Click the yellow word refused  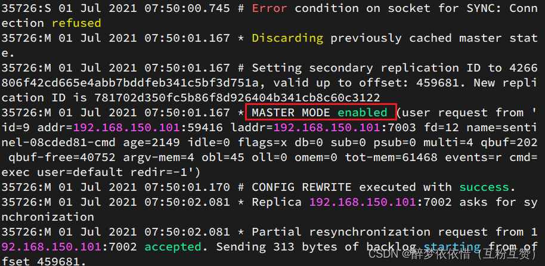pyautogui.click(x=76, y=23)
